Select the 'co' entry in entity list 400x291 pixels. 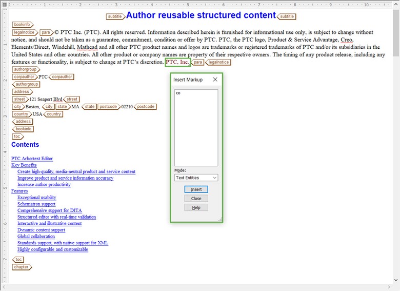point(178,93)
